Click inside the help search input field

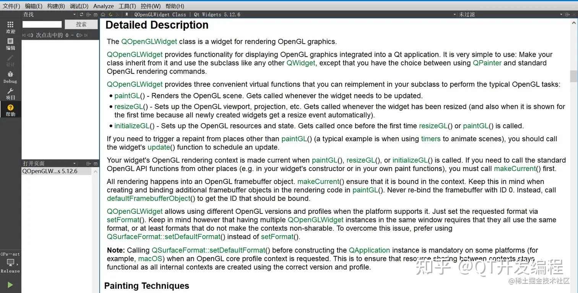point(42,24)
